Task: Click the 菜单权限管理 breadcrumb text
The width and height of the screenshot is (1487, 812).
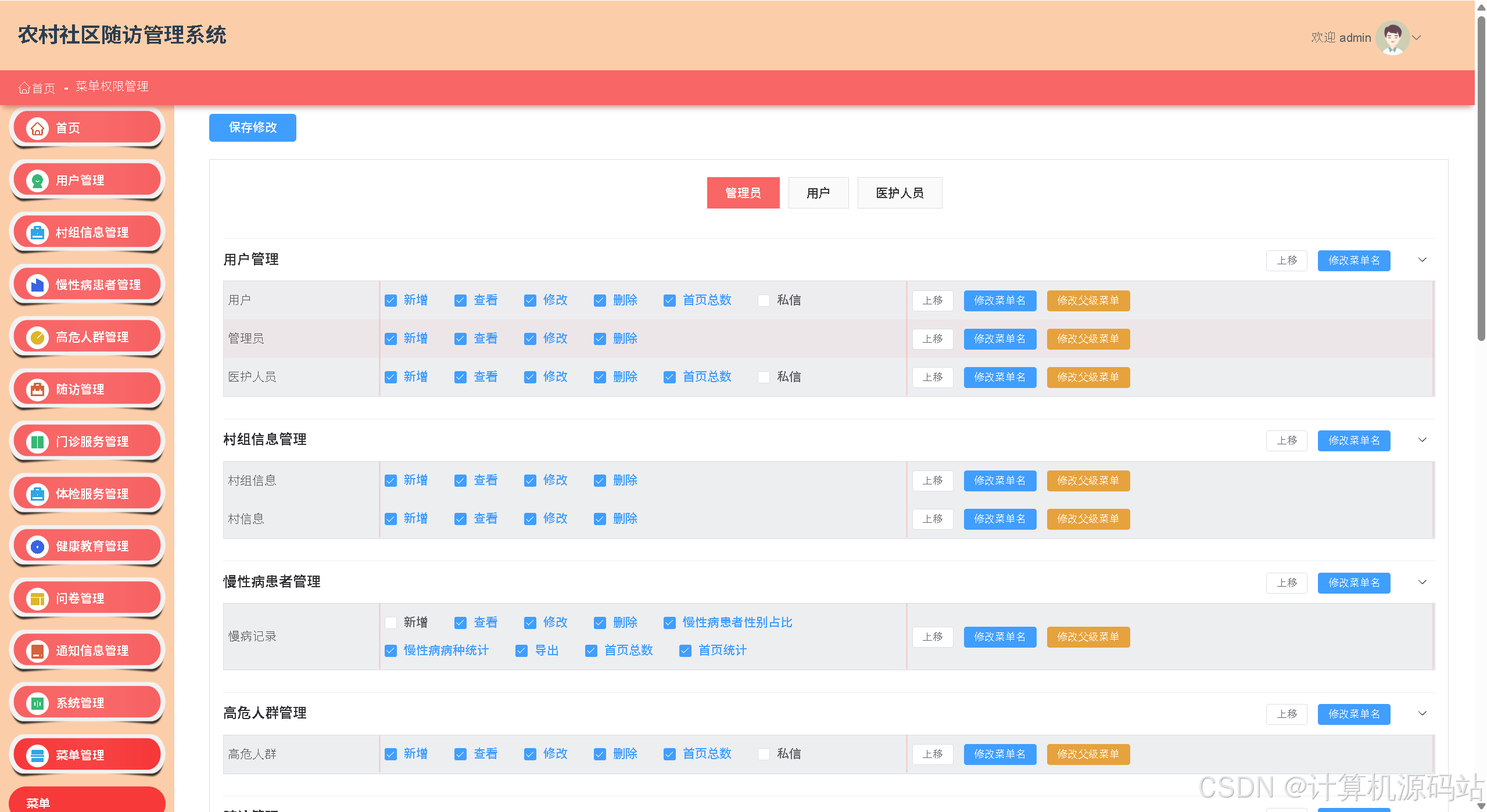Action: [x=112, y=87]
